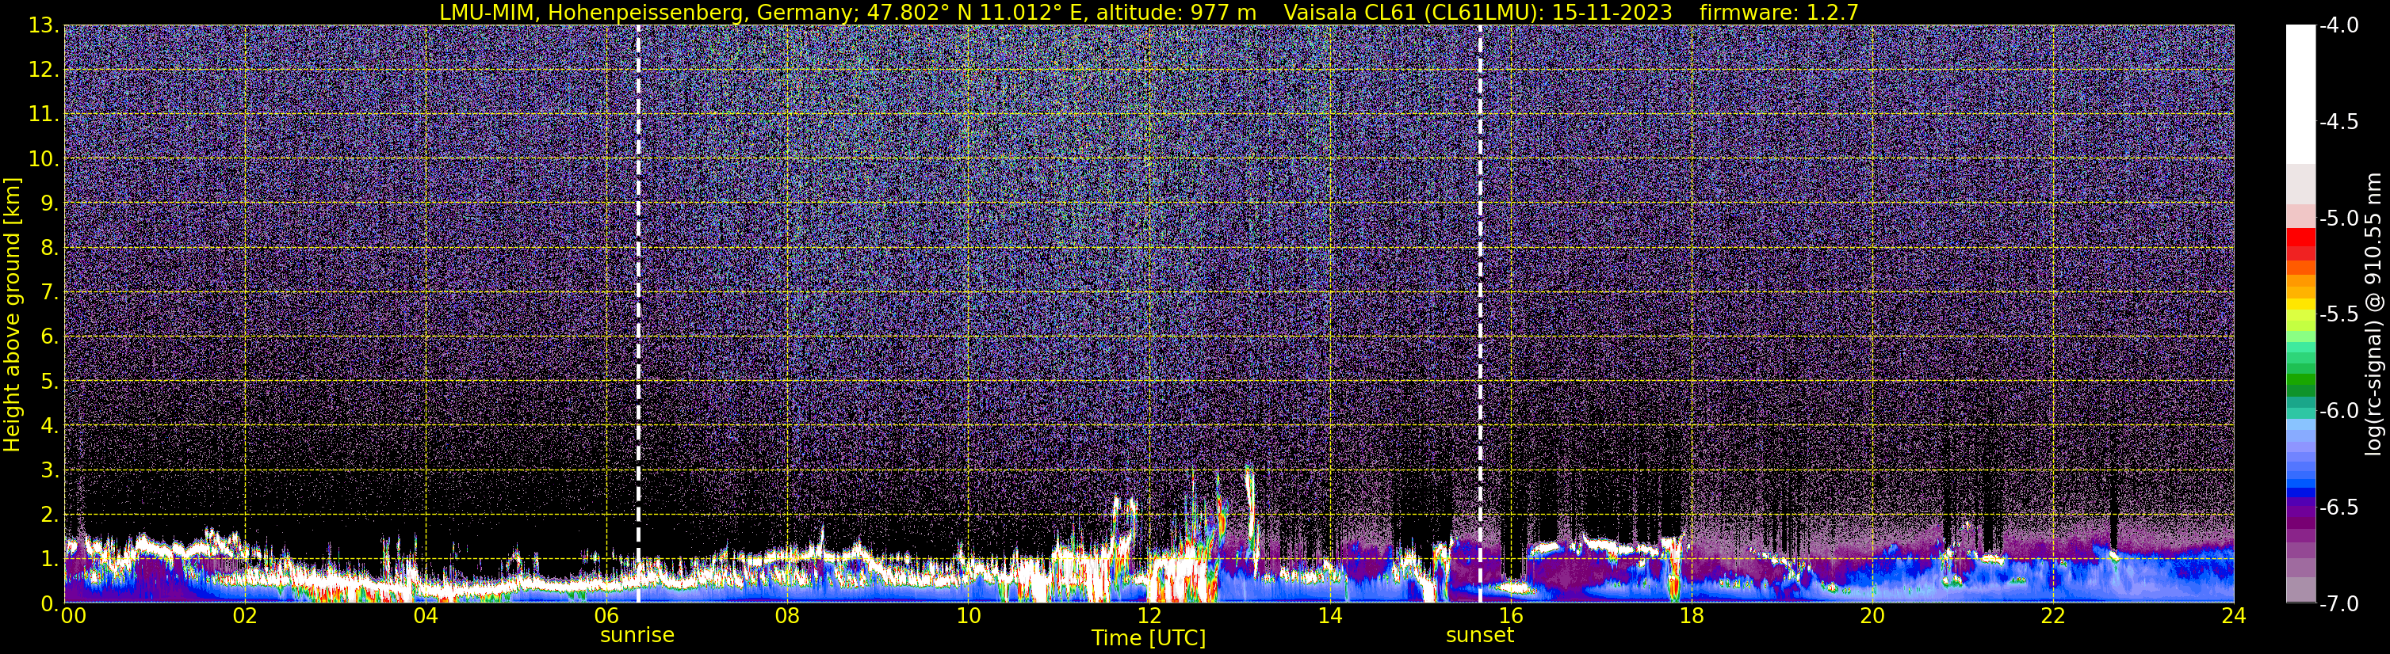
Task: Click height axis tick '9.'
Action: coord(49,203)
